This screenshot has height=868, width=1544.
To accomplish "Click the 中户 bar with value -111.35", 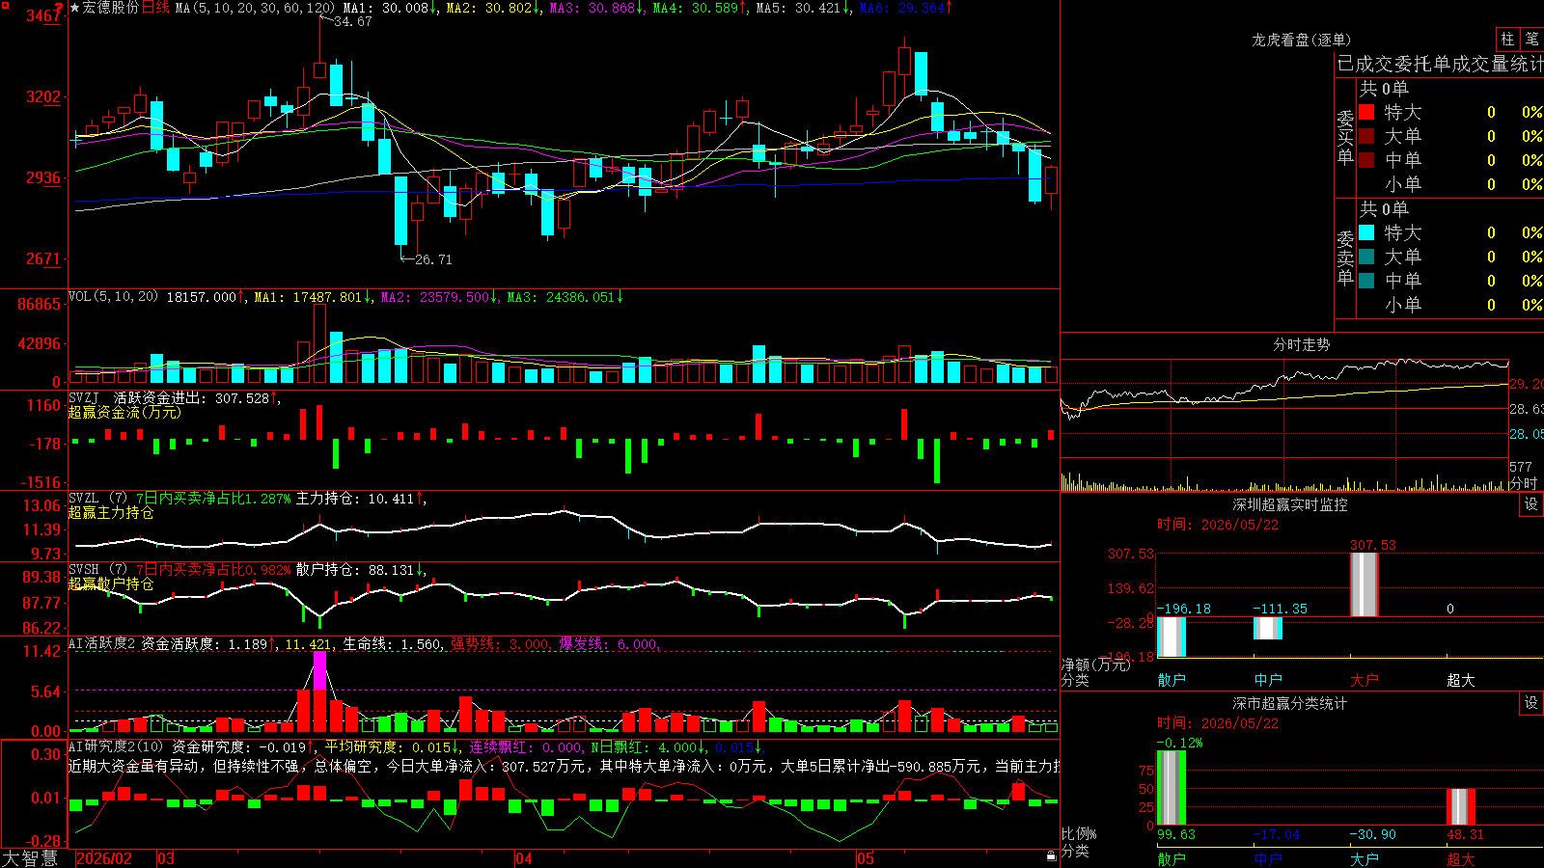I will (x=1268, y=628).
